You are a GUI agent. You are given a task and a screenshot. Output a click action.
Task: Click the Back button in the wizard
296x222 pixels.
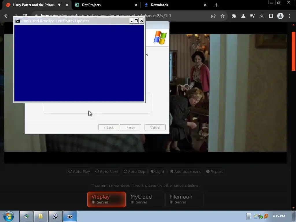coord(109,127)
